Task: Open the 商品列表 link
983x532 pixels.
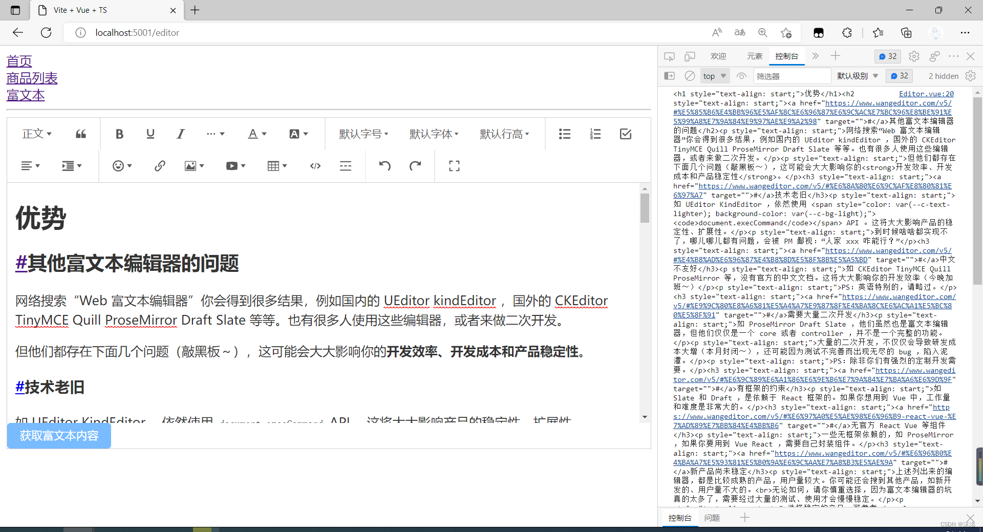Action: [x=32, y=78]
